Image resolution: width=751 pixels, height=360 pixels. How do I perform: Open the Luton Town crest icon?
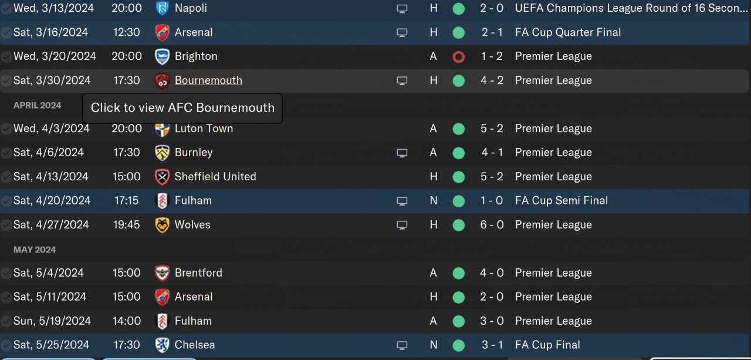click(162, 129)
